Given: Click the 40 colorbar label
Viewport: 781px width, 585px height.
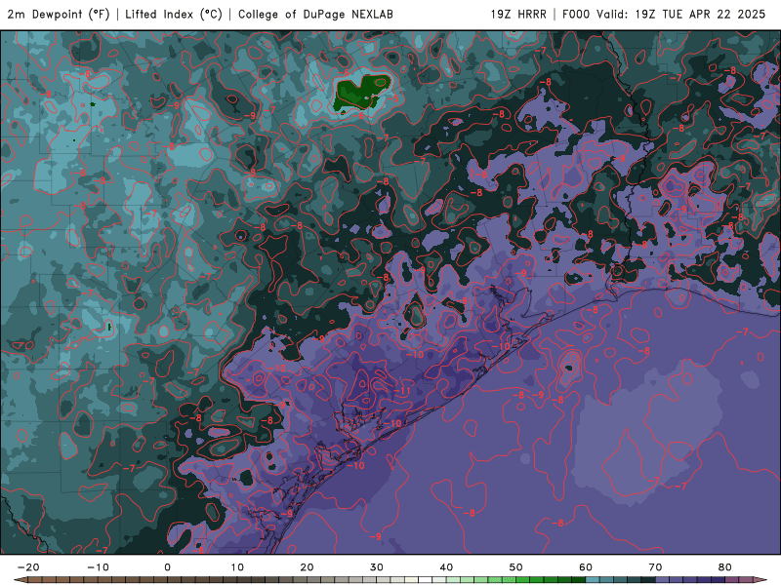Looking at the screenshot, I should tap(446, 567).
